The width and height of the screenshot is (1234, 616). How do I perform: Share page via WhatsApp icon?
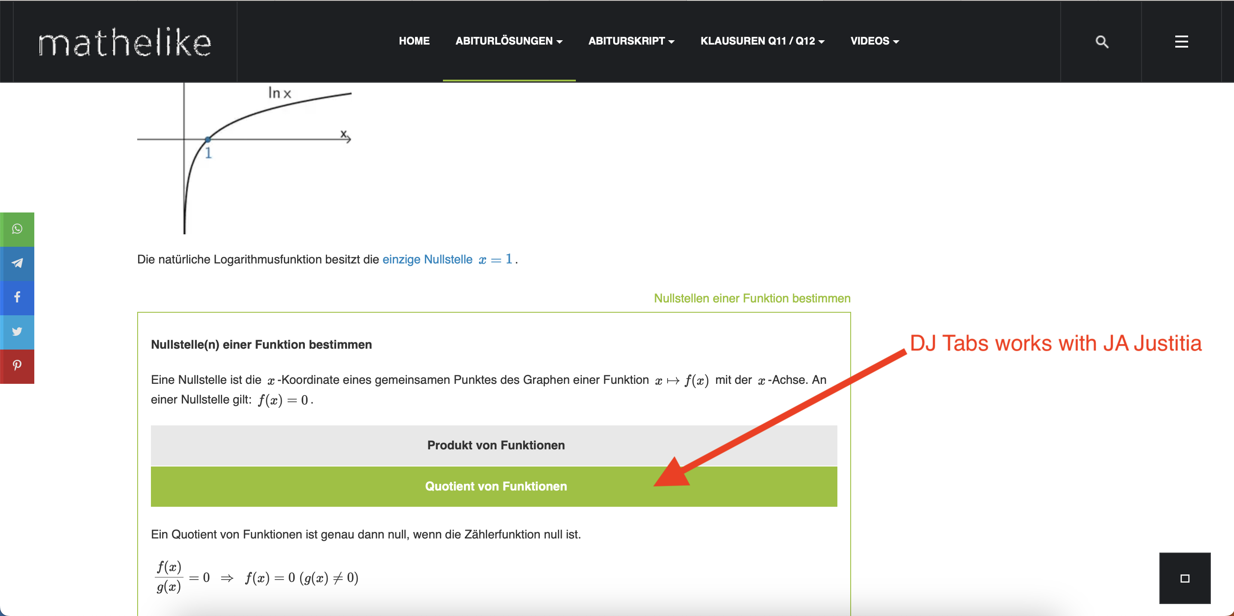(x=17, y=229)
